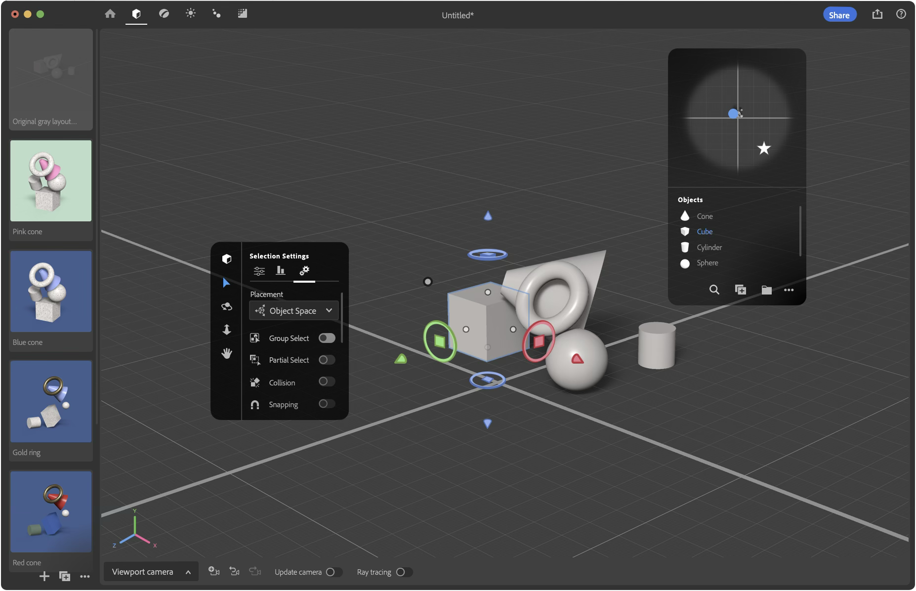Click the Home icon in top bar

(110, 14)
